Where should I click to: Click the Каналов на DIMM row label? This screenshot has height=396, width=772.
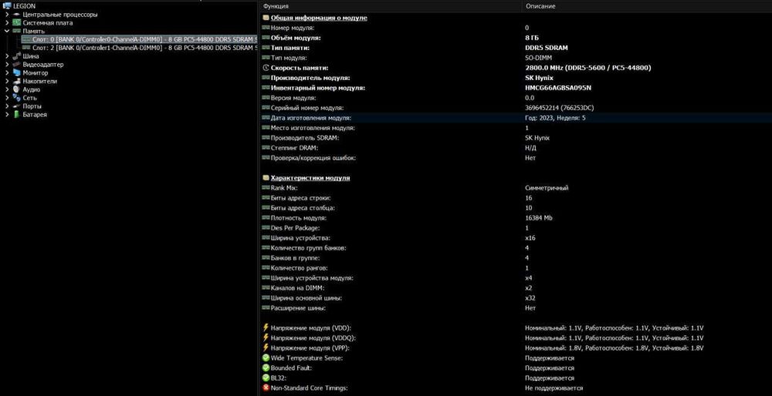[297, 288]
